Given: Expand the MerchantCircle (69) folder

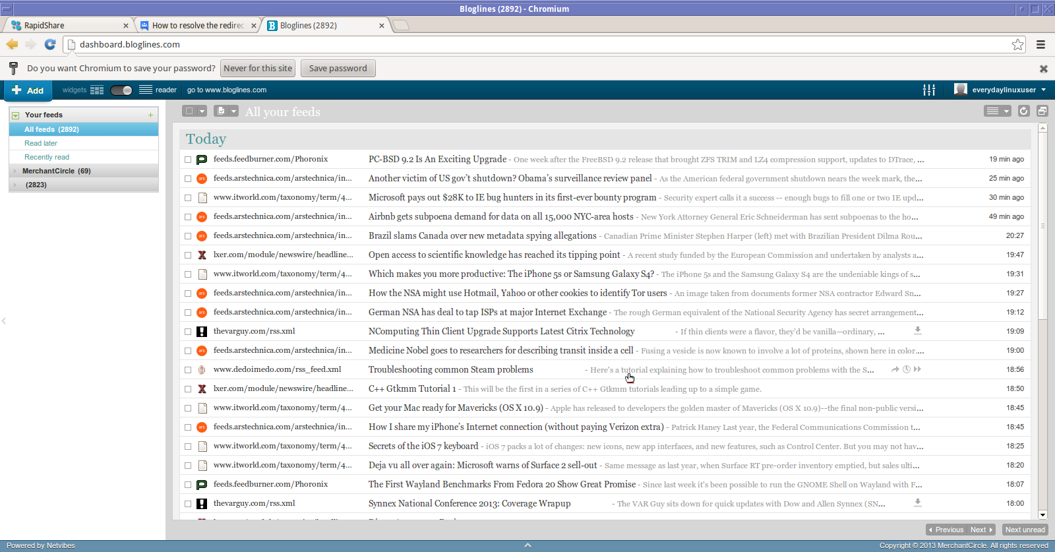Looking at the screenshot, I should pyautogui.click(x=15, y=171).
